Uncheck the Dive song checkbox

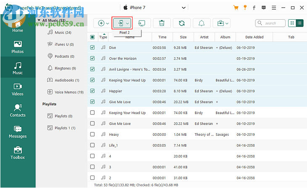click(92, 47)
